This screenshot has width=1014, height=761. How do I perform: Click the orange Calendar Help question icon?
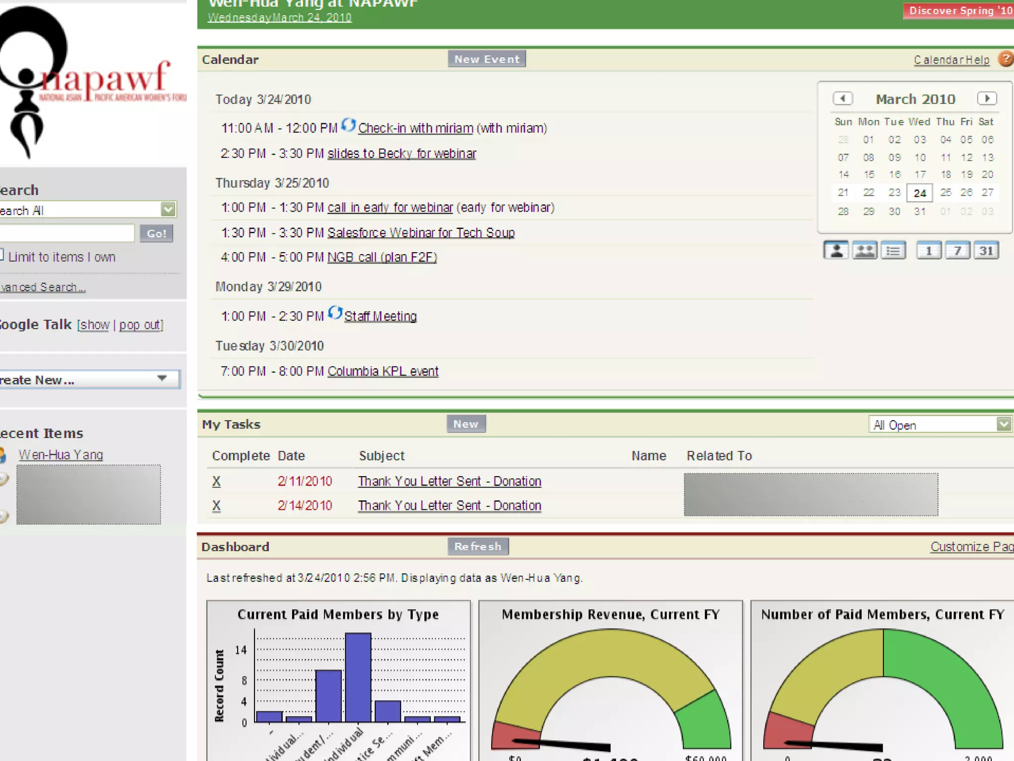coord(1006,59)
